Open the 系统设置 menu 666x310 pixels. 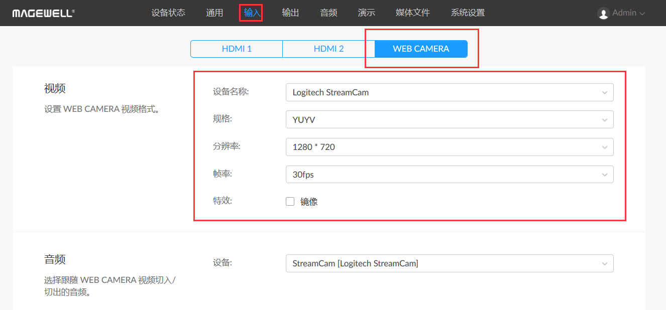coord(468,13)
